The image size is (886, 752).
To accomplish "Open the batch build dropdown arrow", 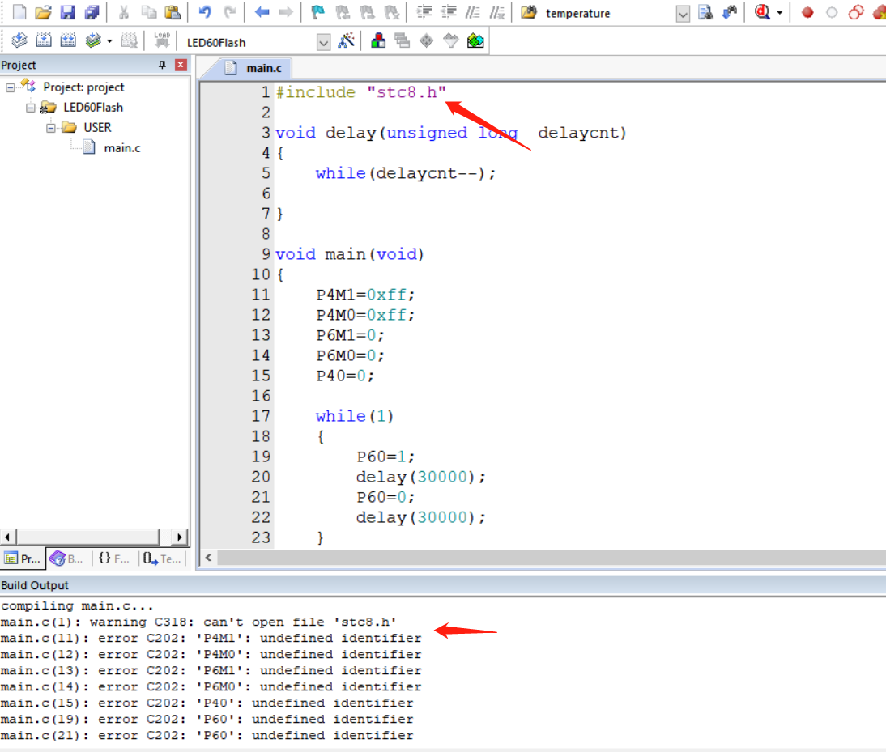I will 109,41.
